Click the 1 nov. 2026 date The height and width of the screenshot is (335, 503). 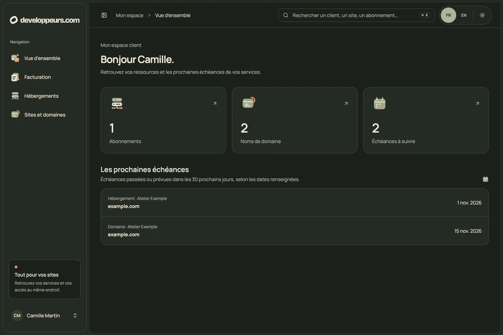[x=469, y=203]
